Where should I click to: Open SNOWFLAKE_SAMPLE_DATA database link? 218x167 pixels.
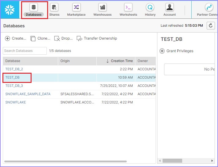28,94
